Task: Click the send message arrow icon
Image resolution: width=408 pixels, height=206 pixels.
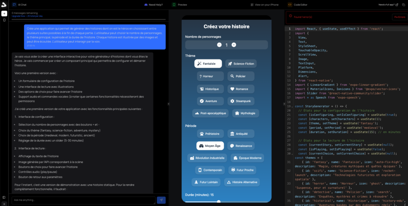Action: [161, 200]
